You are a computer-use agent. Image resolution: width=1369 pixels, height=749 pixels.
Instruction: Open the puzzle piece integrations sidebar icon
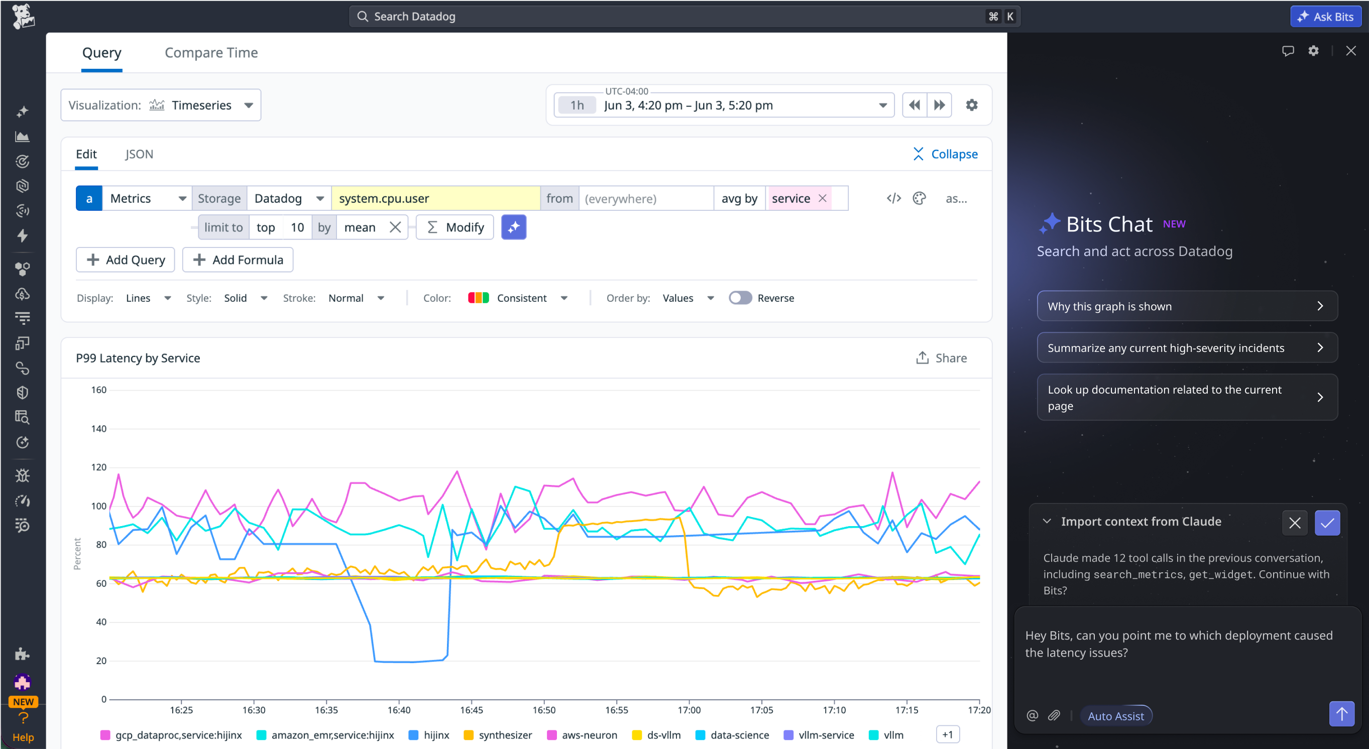coord(22,654)
